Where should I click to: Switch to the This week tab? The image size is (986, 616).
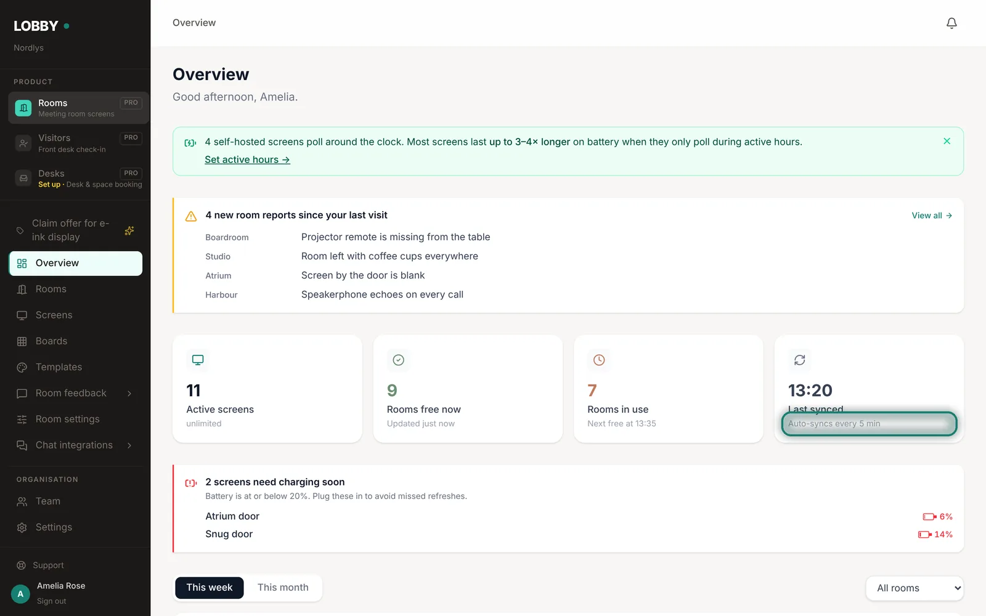coord(210,588)
